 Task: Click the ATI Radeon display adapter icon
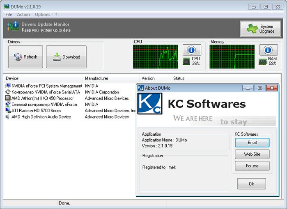[x=8, y=110]
